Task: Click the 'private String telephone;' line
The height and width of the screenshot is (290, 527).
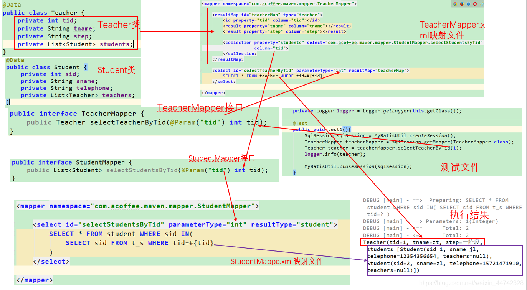Action: 67,88
